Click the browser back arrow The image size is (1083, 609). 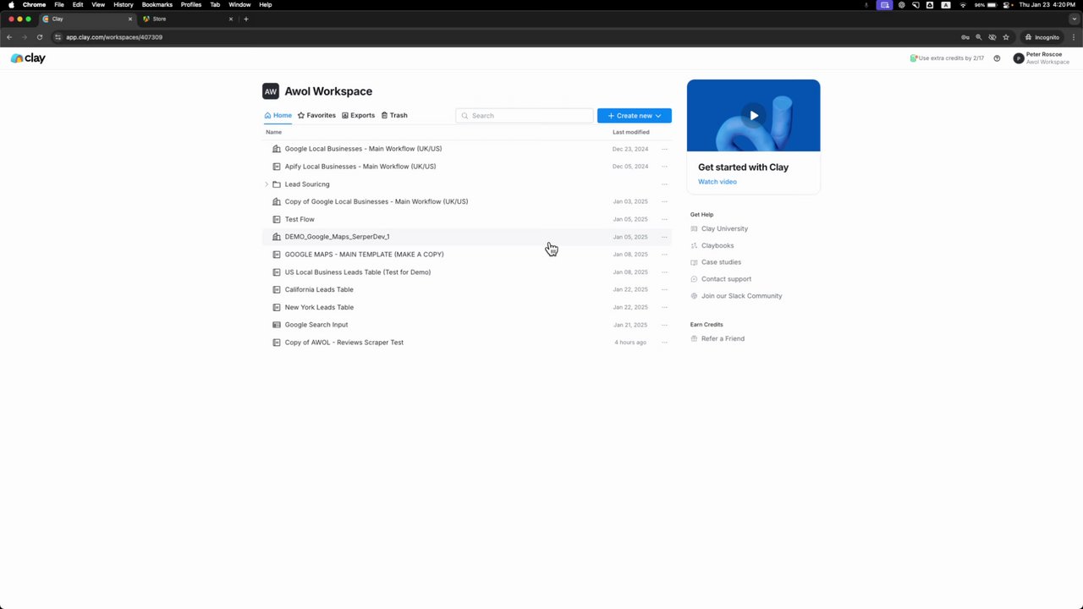pyautogui.click(x=9, y=37)
